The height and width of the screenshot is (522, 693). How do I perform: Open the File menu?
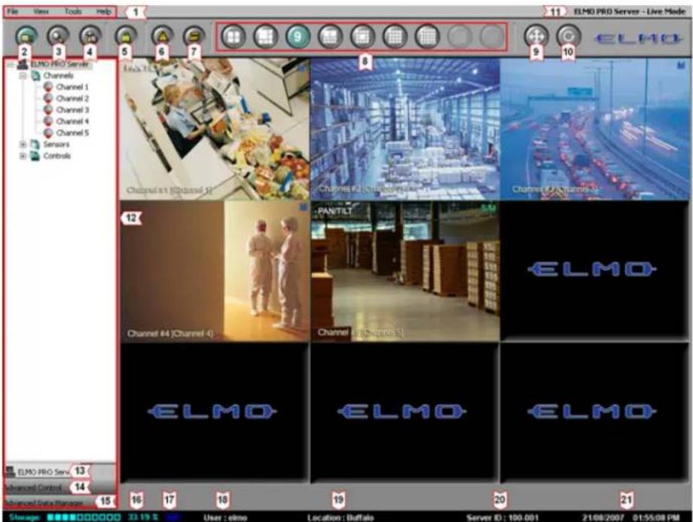(14, 11)
